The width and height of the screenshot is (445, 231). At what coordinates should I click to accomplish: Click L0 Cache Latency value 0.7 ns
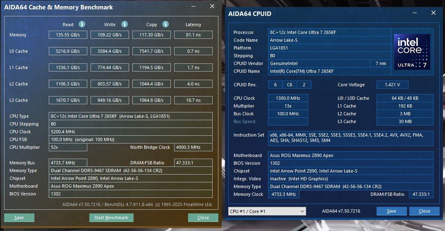point(193,51)
